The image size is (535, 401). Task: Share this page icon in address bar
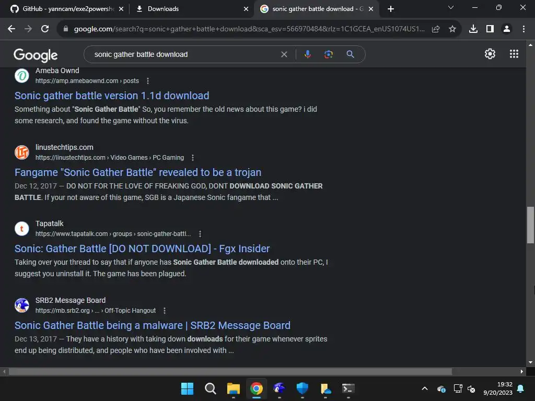(436, 29)
